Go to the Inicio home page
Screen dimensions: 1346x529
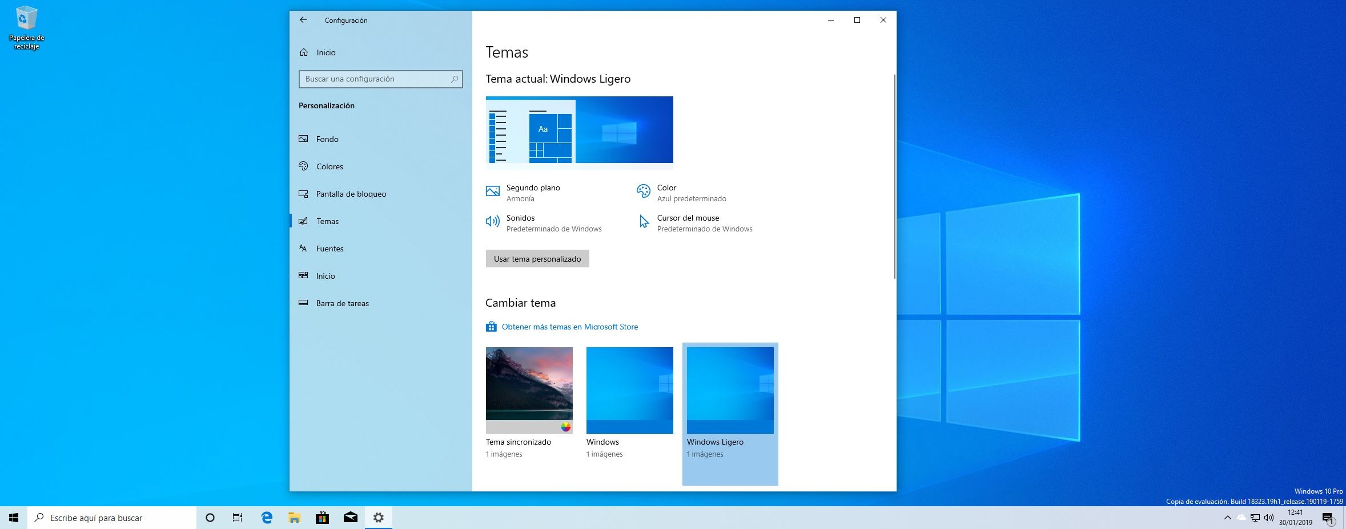click(x=326, y=52)
